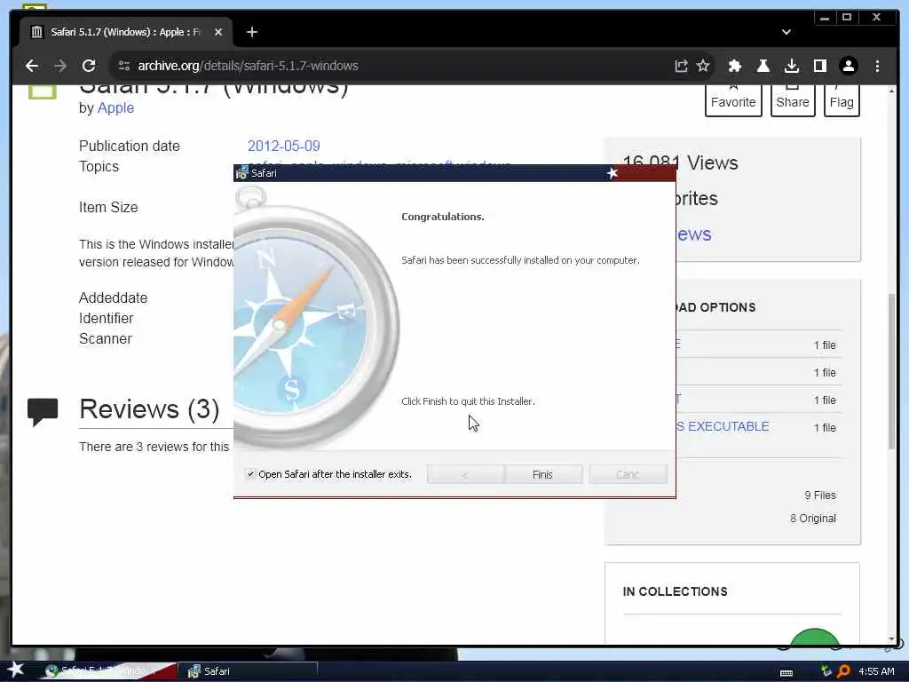Close the Safari 5.1.7 (Windows) tab

218,33
